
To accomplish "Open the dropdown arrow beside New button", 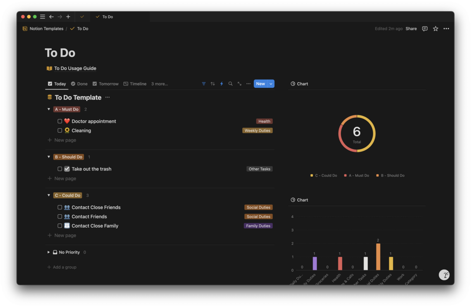I will pos(271,84).
